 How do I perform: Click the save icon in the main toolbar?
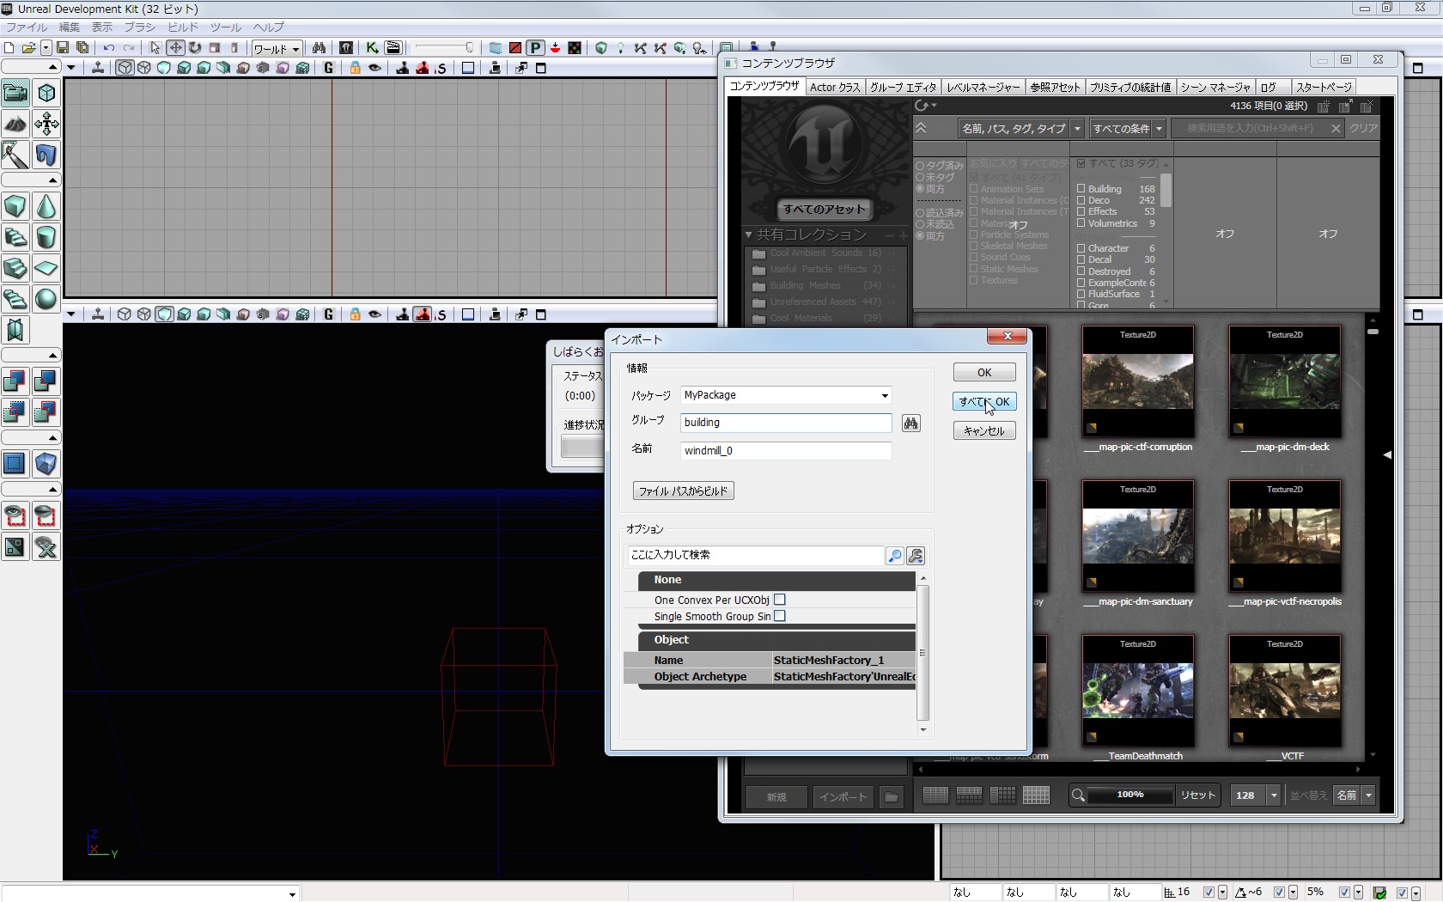(63, 48)
